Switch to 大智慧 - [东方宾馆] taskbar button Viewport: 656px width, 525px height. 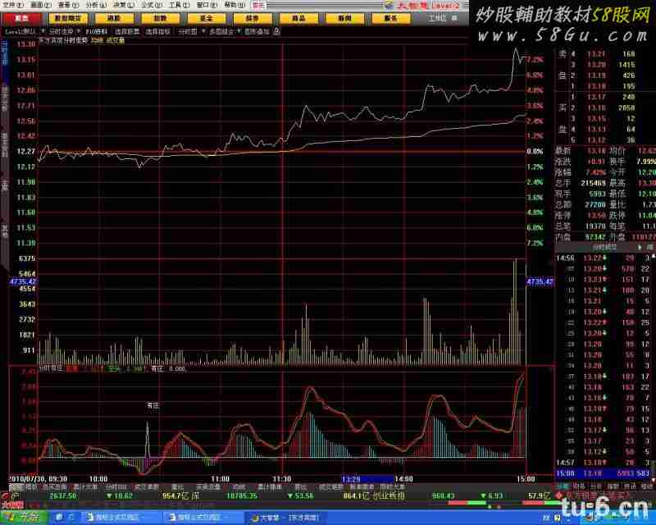pyautogui.click(x=285, y=518)
